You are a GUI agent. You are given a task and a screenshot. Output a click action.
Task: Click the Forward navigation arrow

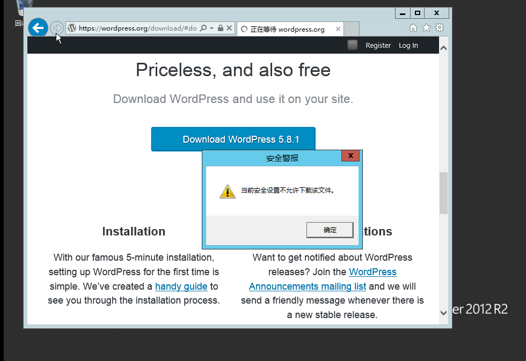pos(56,27)
